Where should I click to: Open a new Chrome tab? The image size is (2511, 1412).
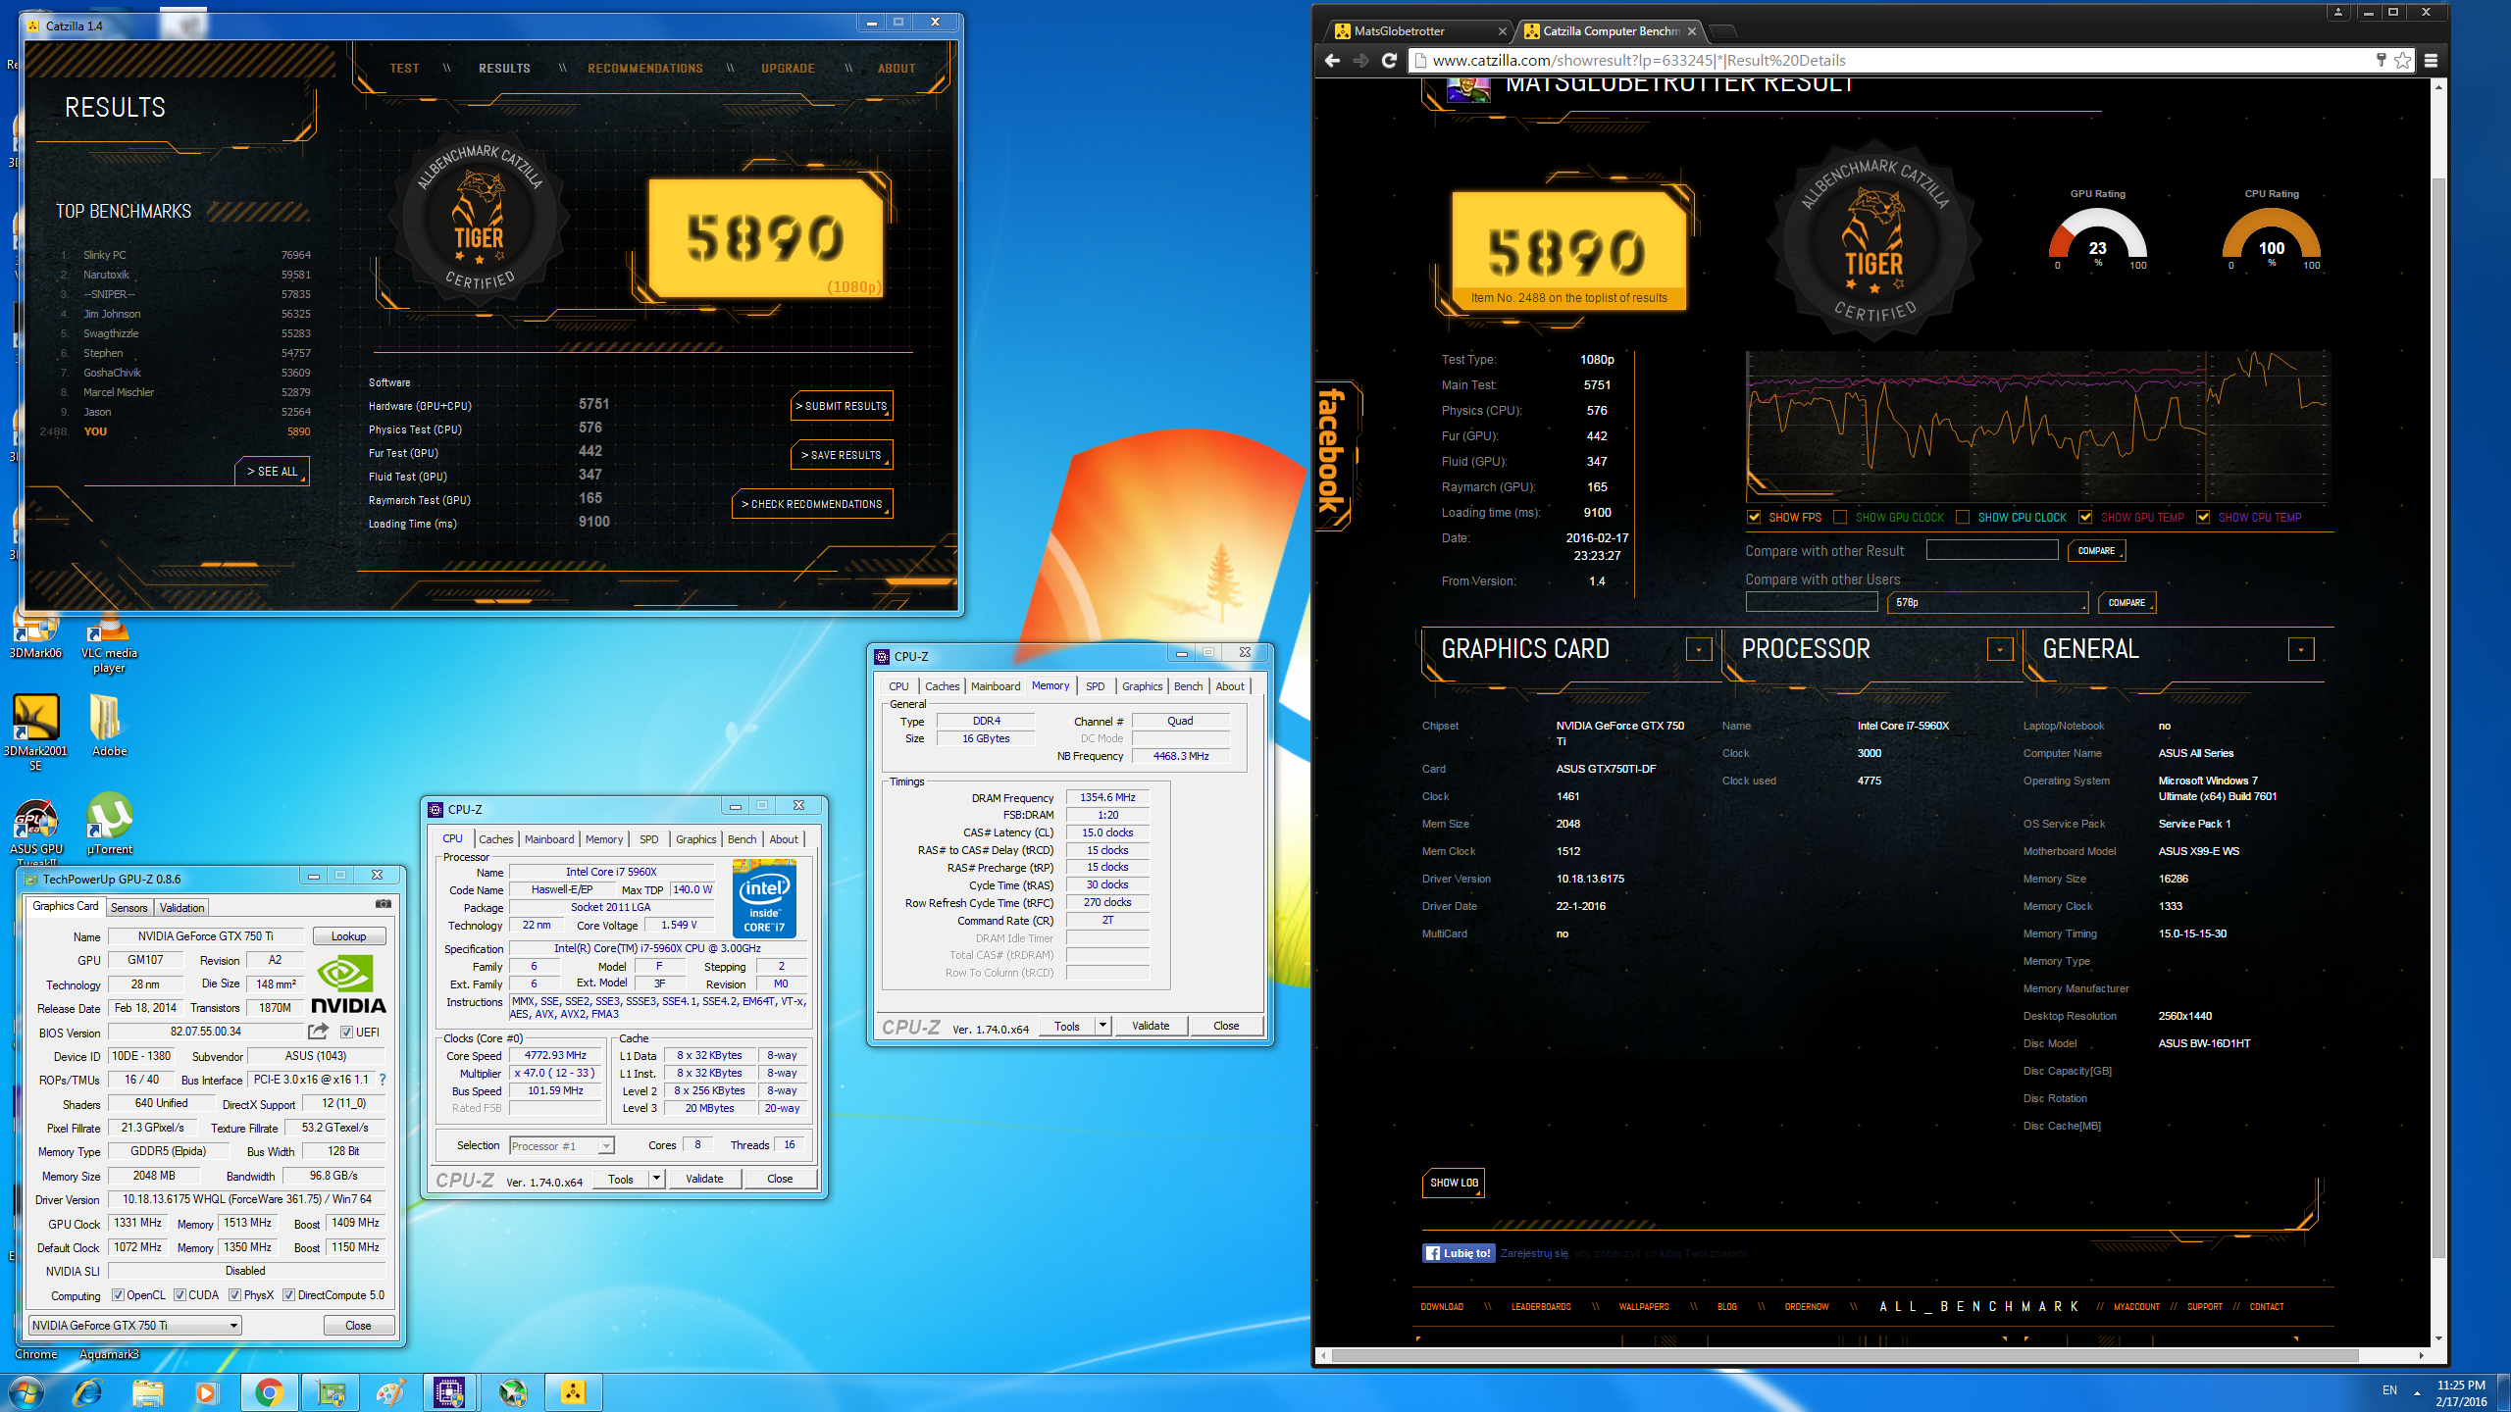[1721, 31]
